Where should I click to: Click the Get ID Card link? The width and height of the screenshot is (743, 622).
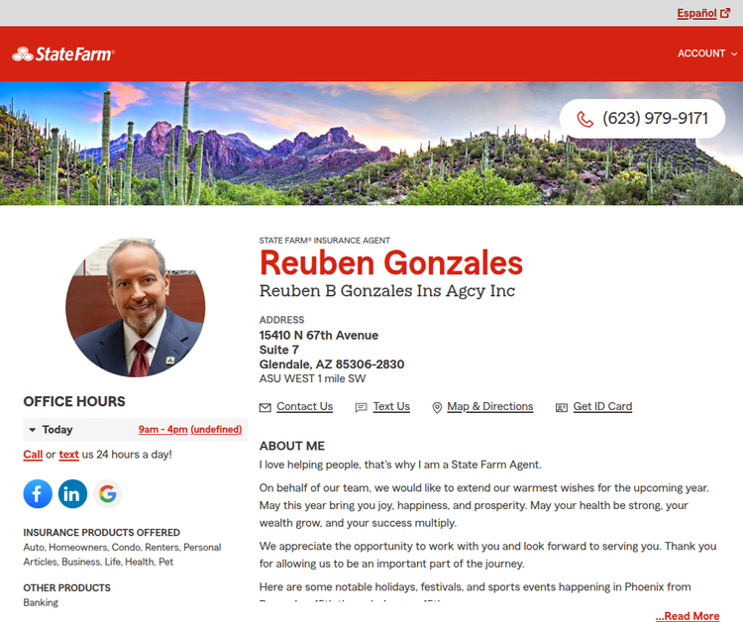(x=602, y=406)
